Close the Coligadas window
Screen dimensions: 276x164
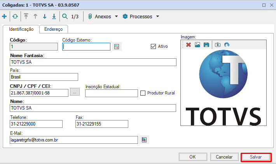(x=272, y=5)
